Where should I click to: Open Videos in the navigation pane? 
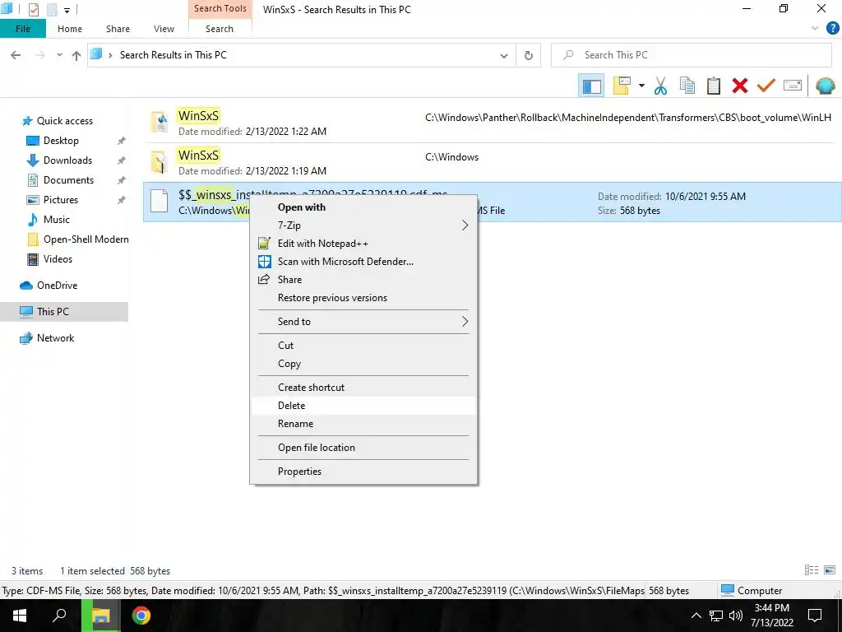[58, 259]
